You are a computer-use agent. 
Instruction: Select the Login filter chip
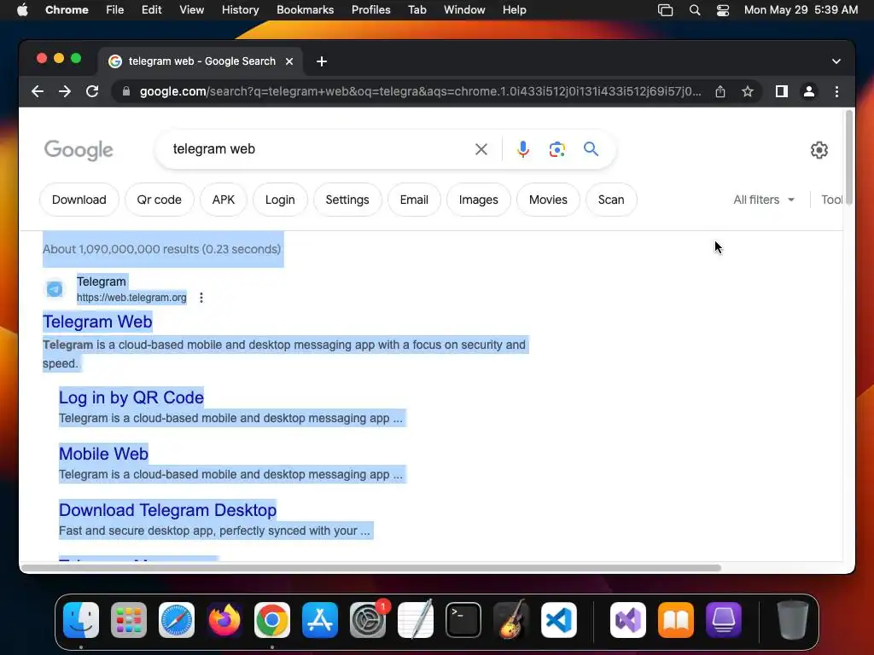click(x=280, y=200)
